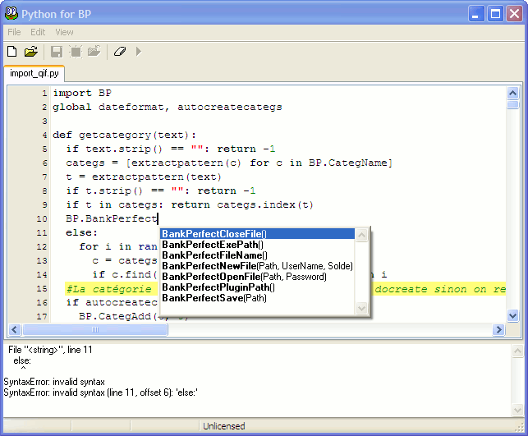Pick BankPerfectOpenFile(Path, Password) suggestion
The image size is (528, 436).
(x=258, y=277)
